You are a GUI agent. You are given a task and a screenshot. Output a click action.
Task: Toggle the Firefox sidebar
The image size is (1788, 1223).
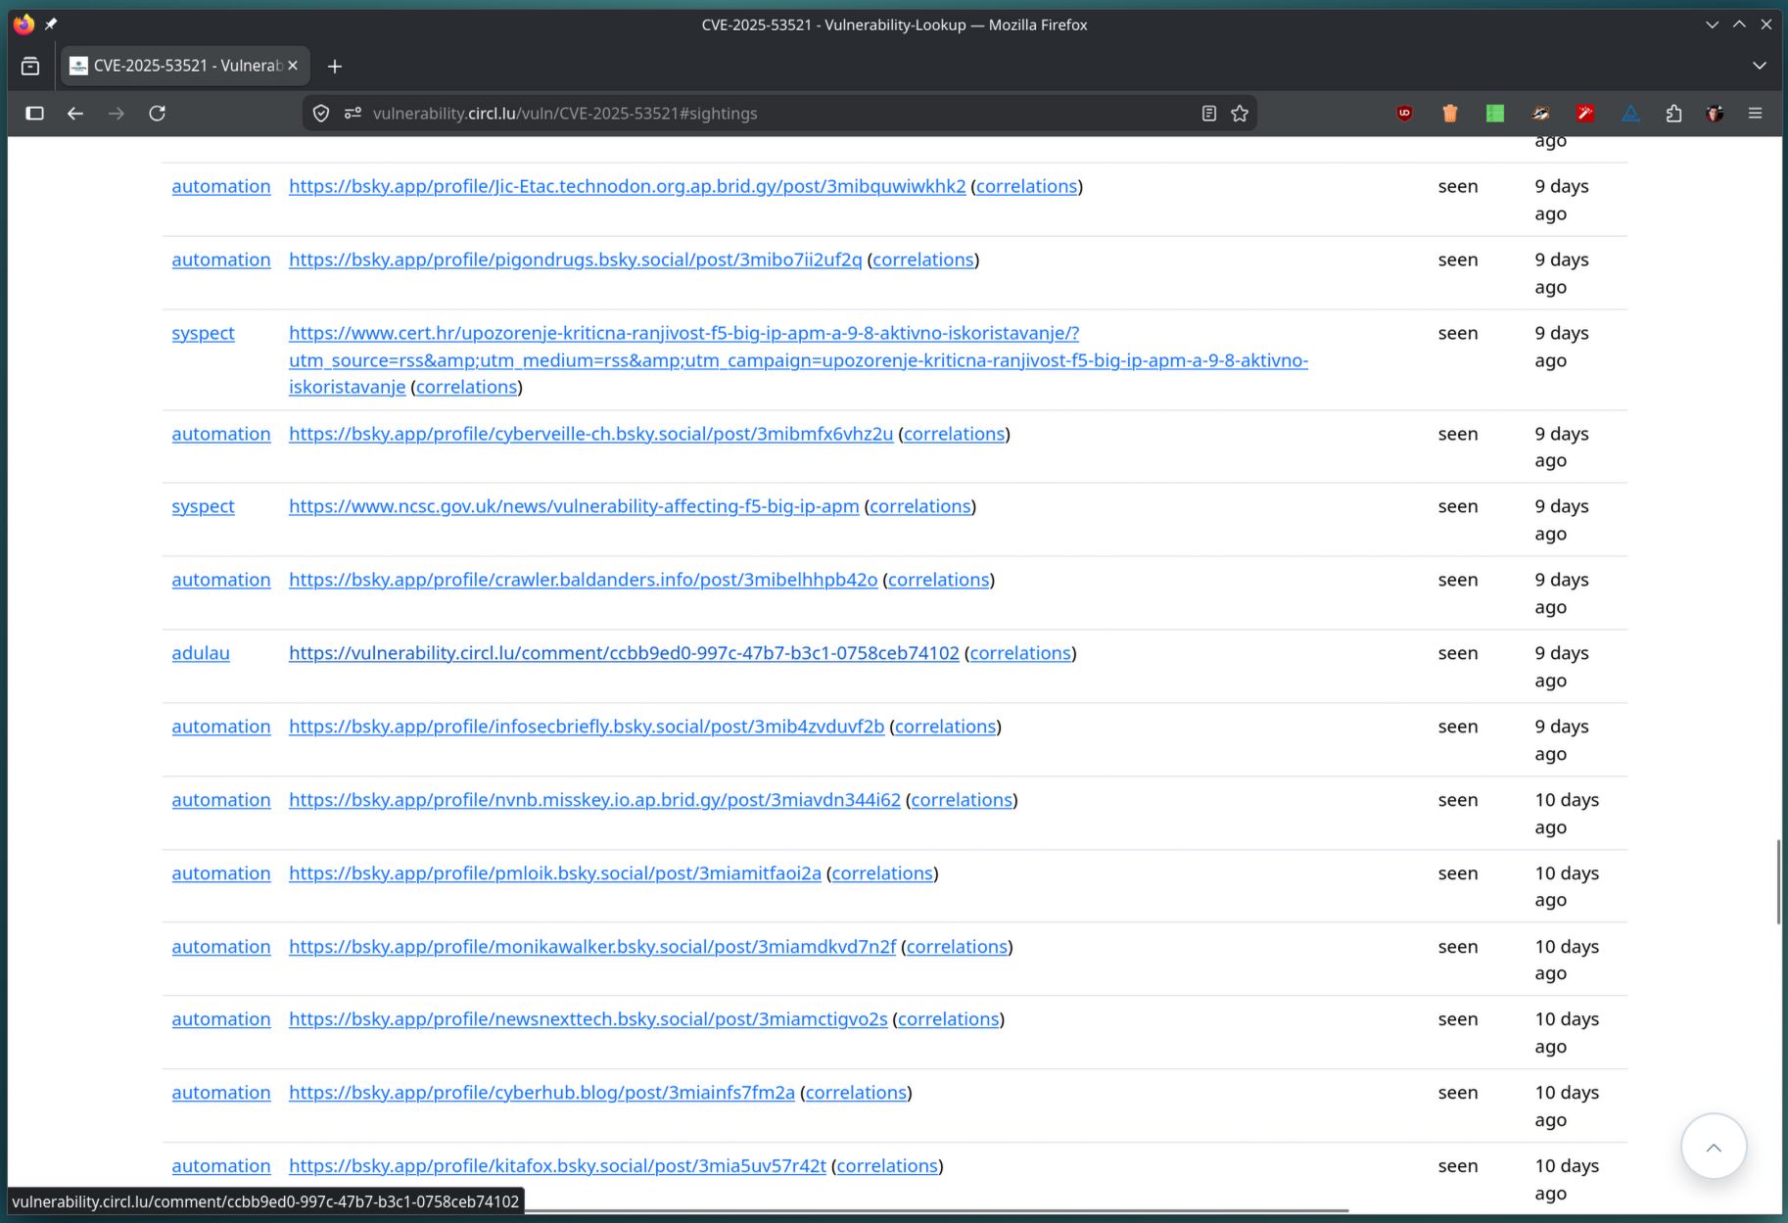tap(34, 114)
